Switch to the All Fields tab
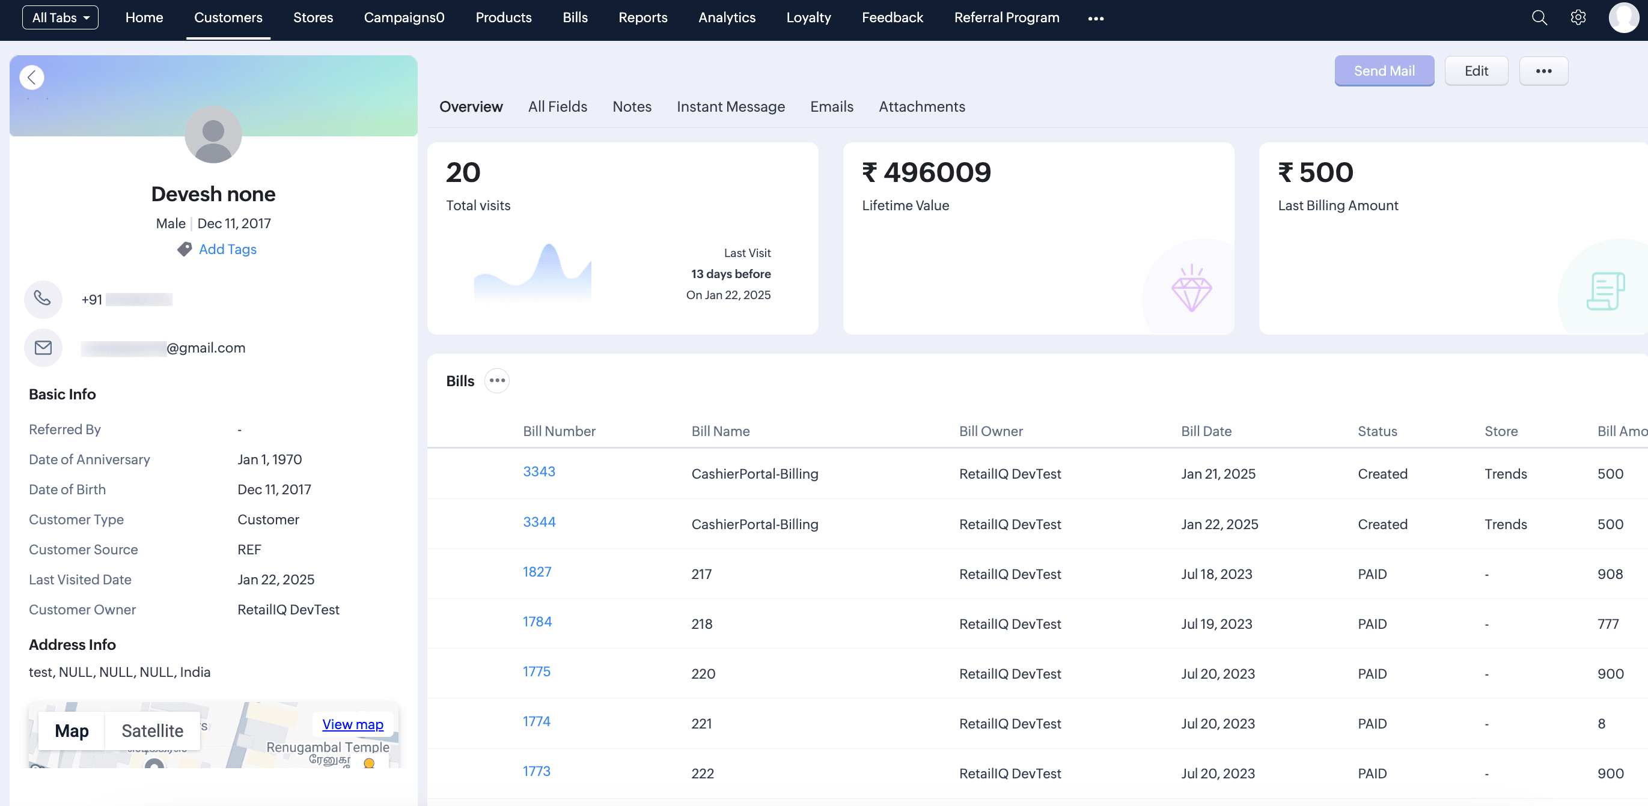This screenshot has height=806, width=1648. coord(557,107)
